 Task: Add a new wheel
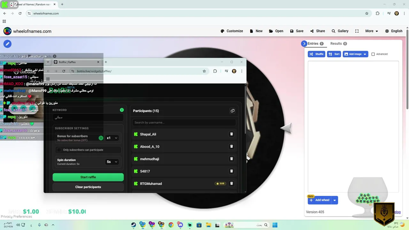(x=320, y=200)
